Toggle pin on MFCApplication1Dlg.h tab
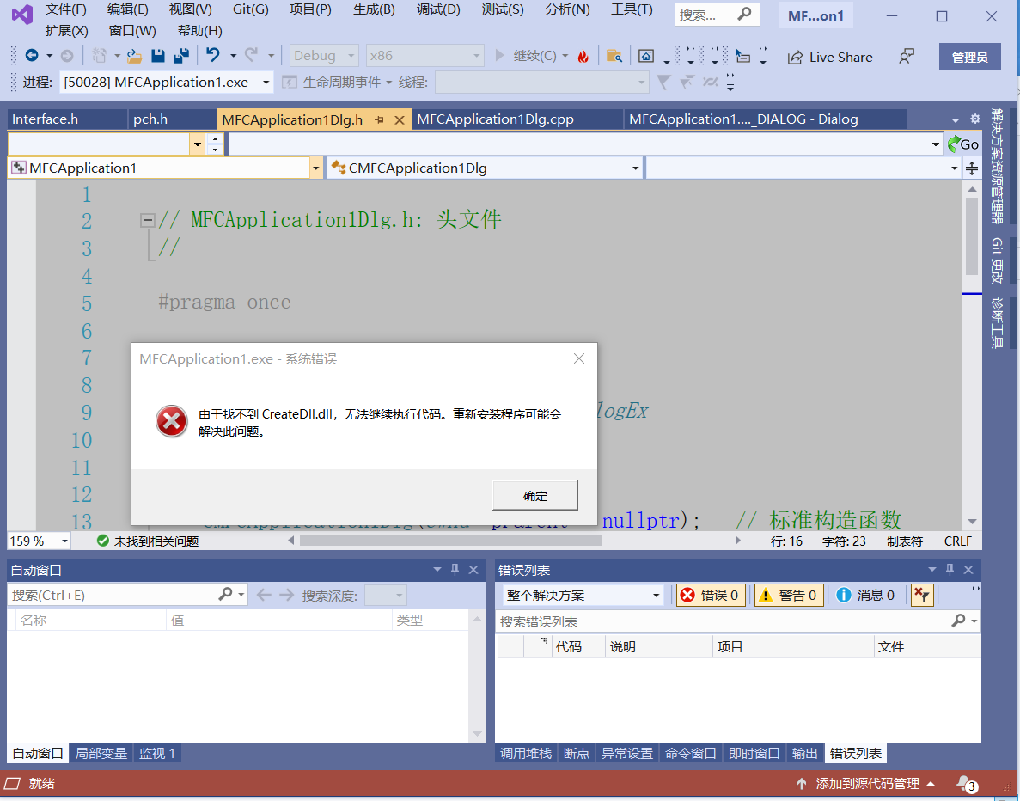 point(379,119)
